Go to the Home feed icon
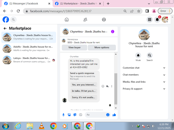The width and height of the screenshot is (174, 130). click(66, 20)
